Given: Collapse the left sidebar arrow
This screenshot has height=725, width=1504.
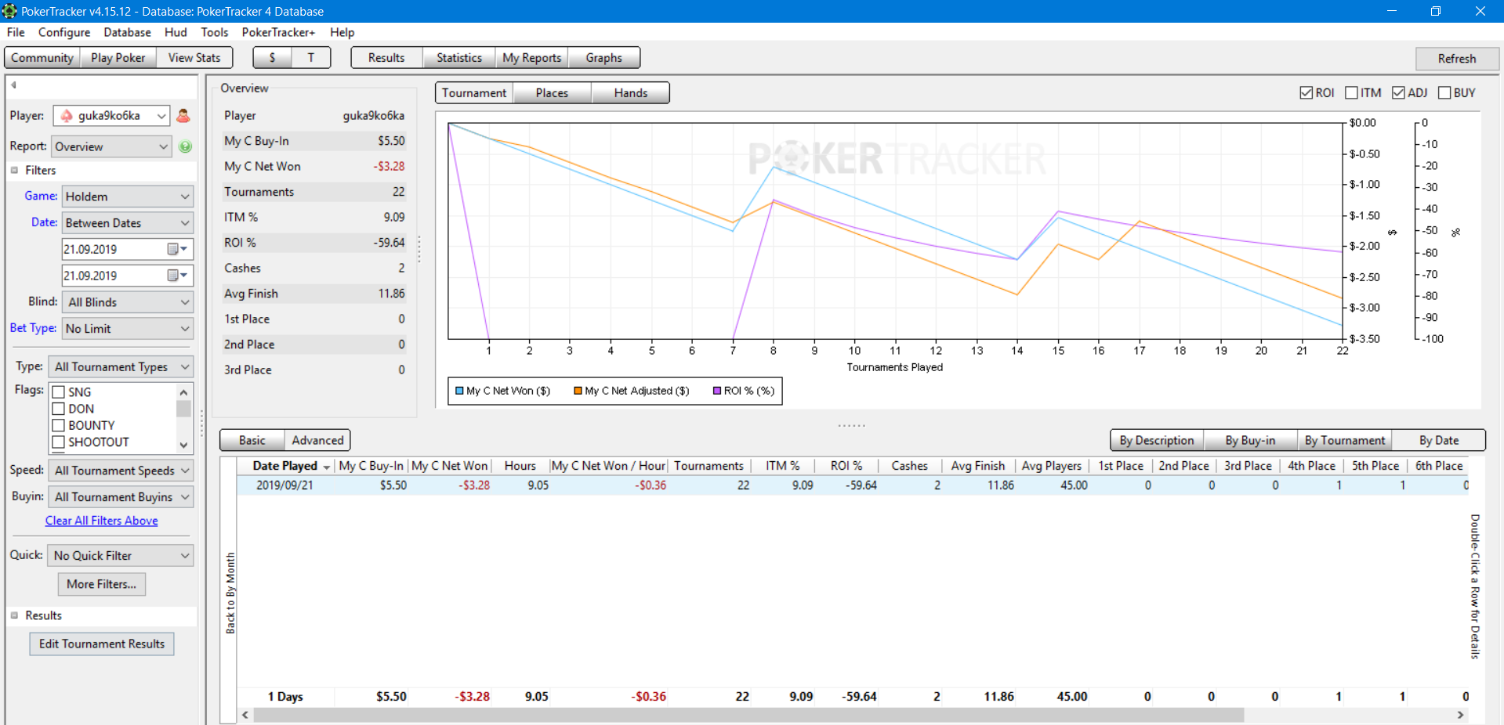Looking at the screenshot, I should [x=13, y=85].
